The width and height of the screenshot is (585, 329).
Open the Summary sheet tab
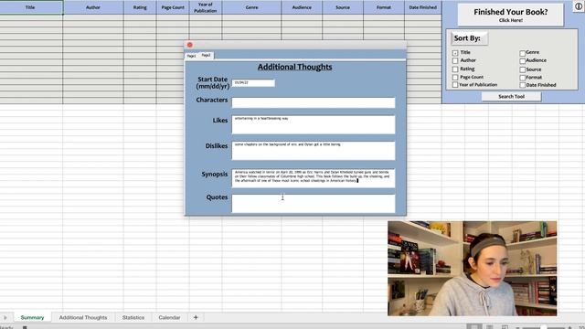33,317
